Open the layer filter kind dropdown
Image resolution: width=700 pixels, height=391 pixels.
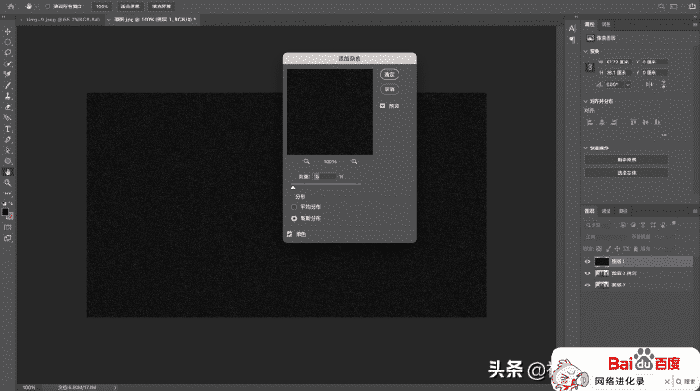[x=600, y=225]
